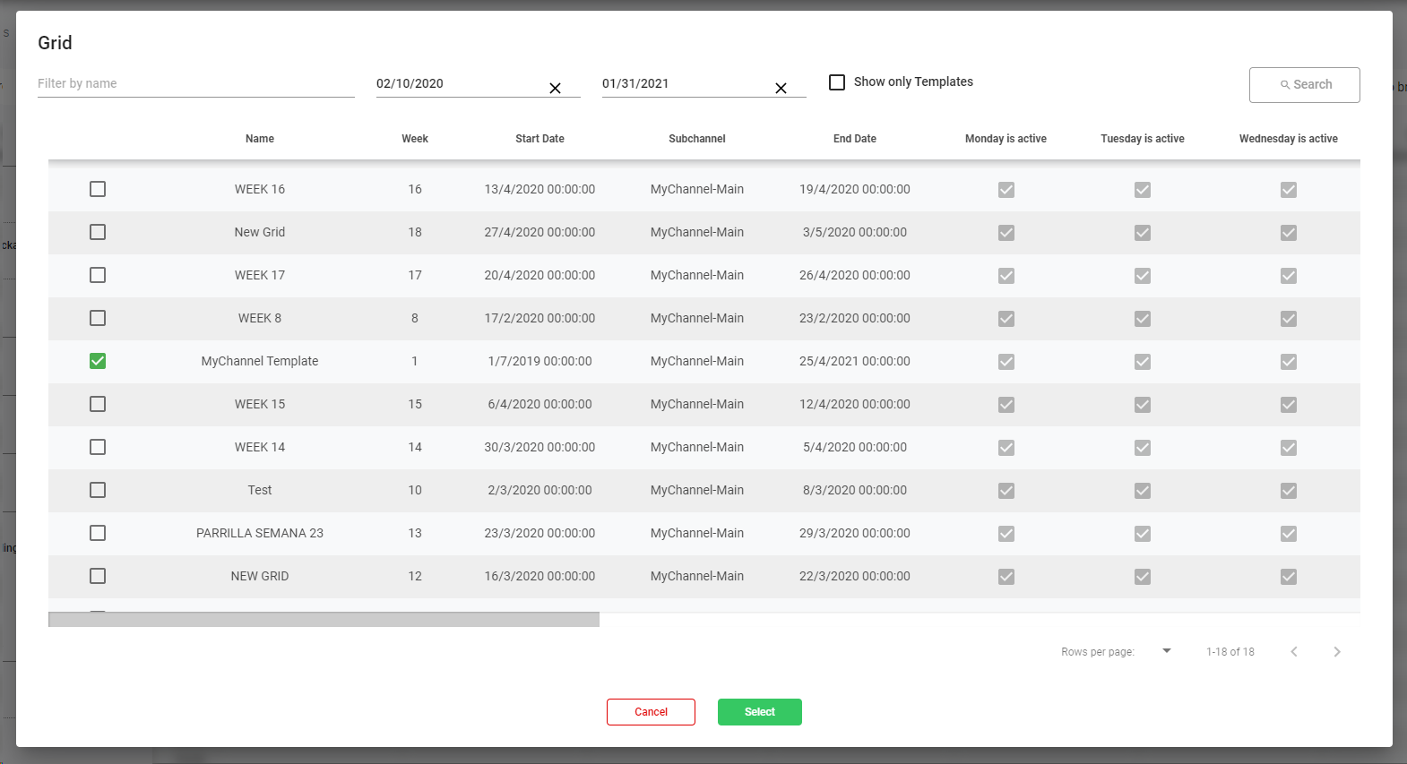
Task: Cancel the Grid dialog
Action: [651, 712]
